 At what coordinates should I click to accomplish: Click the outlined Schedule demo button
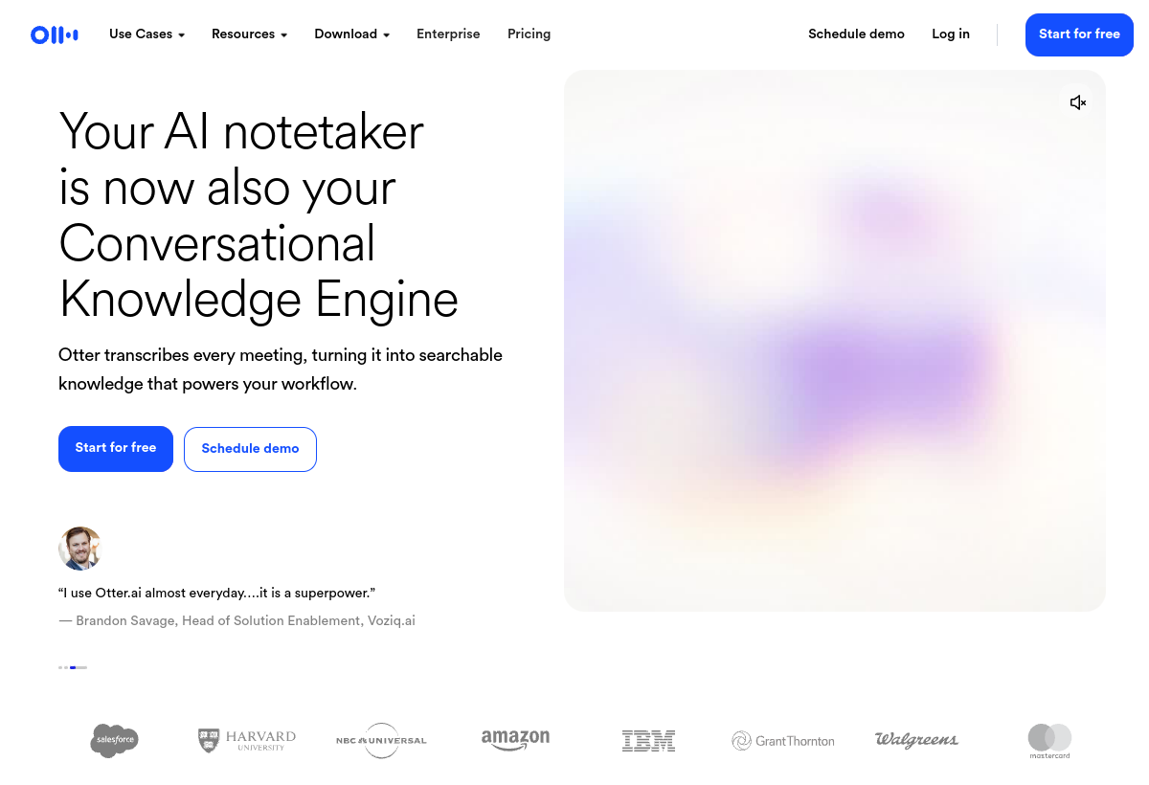(x=250, y=449)
